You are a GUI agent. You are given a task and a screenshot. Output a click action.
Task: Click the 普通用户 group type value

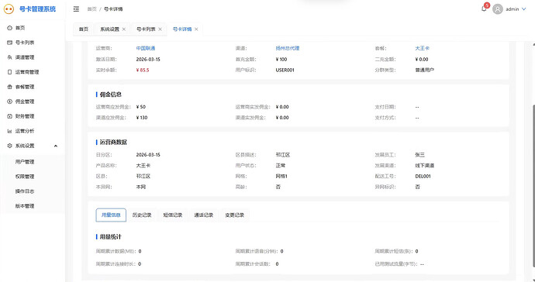(424, 70)
